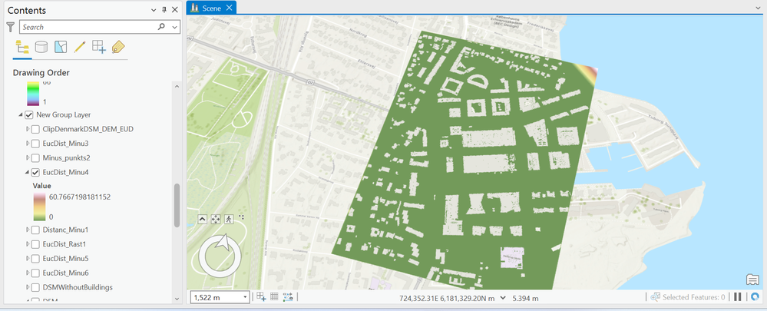Check the ClipDenmarkDSM_DEM_EUD layer checkbox
767x311 pixels.
click(35, 130)
